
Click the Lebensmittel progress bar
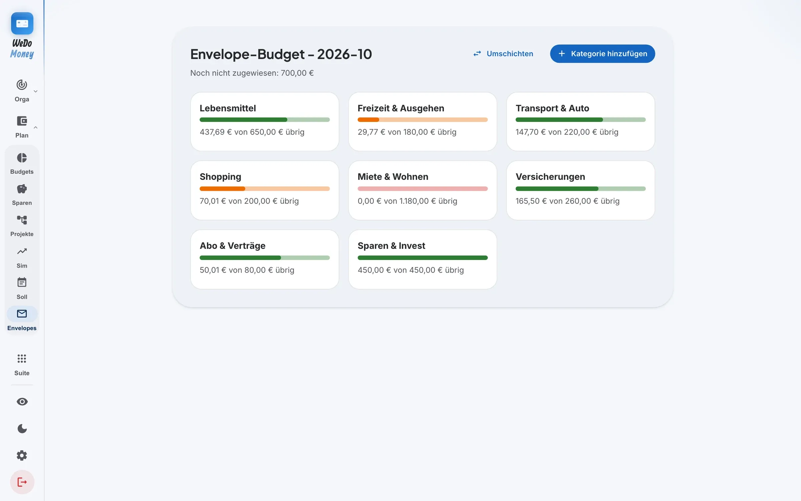click(x=265, y=120)
